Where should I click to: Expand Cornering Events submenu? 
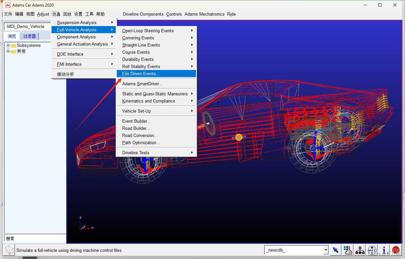[157, 38]
